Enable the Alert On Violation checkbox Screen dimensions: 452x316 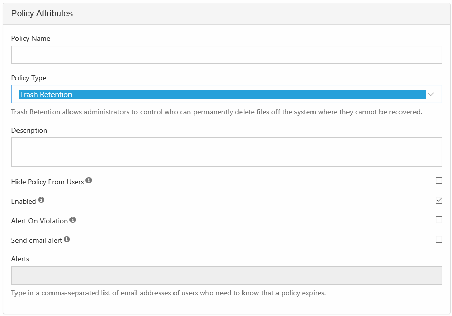[x=439, y=220]
